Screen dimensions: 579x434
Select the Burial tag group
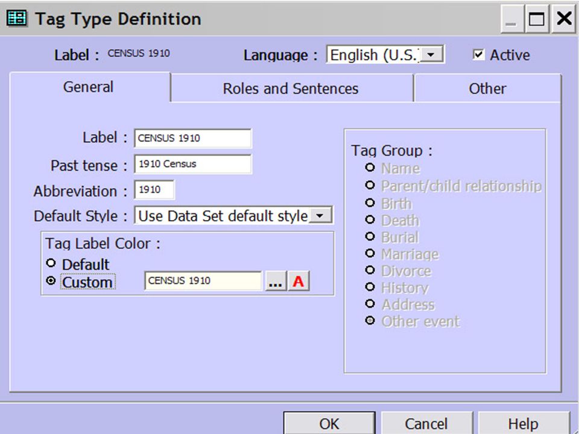pyautogui.click(x=370, y=236)
